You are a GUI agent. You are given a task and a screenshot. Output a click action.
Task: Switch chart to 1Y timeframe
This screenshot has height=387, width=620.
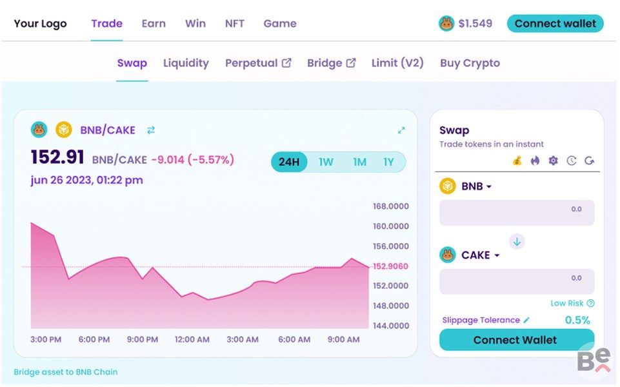[x=388, y=162]
